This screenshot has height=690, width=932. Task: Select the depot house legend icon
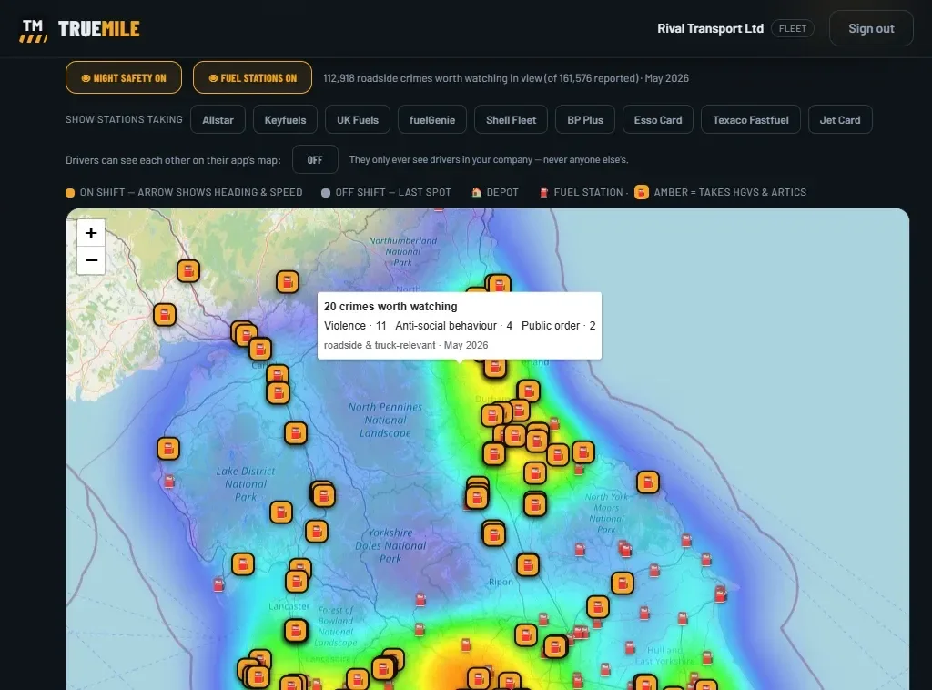coord(476,192)
